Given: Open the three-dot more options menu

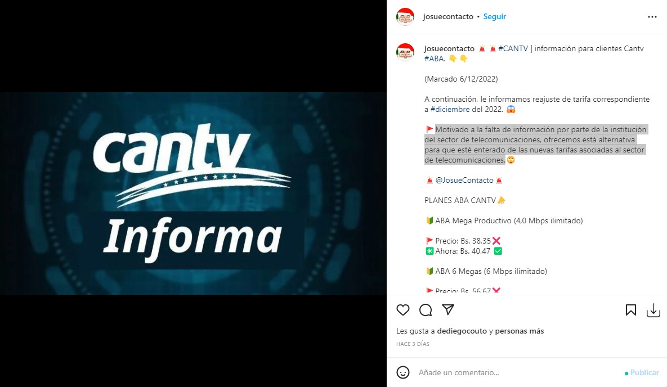Looking at the screenshot, I should [652, 17].
